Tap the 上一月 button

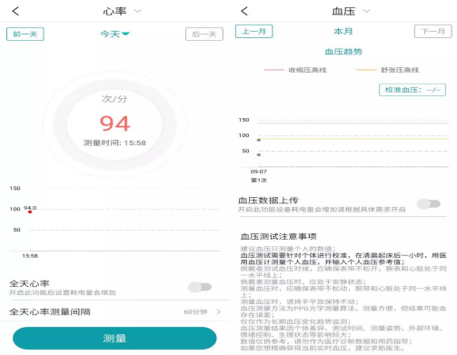tap(253, 31)
